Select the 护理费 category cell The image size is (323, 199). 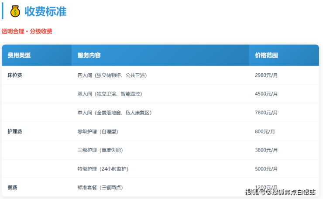(x=15, y=131)
